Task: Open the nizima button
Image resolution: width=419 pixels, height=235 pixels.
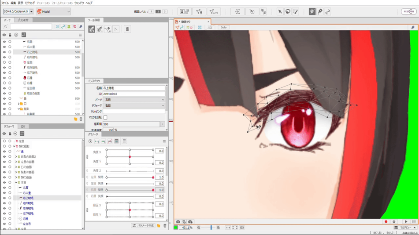Action: click(408, 11)
